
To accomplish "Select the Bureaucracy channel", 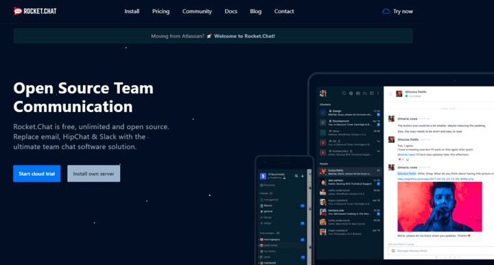I will click(x=350, y=153).
